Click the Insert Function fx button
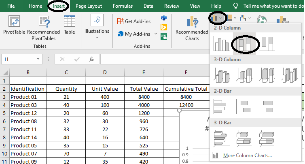The height and width of the screenshot is (164, 305). point(91,59)
